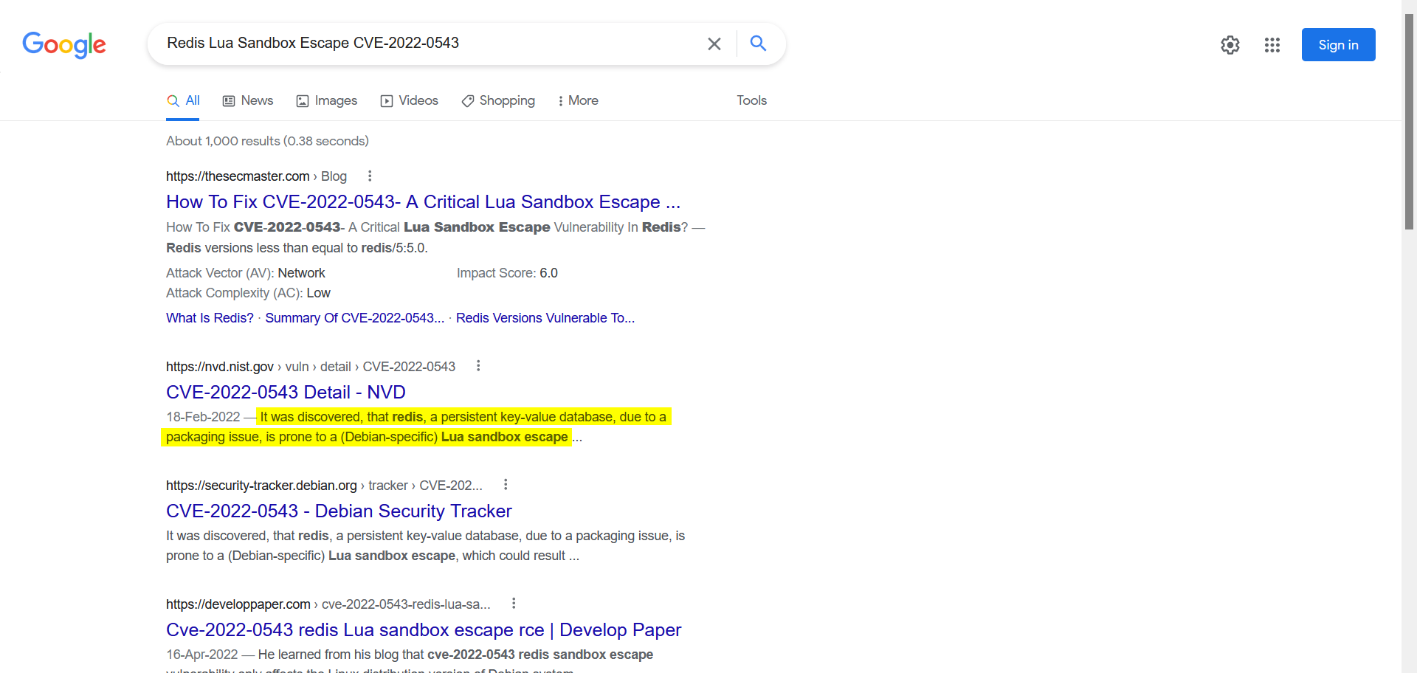This screenshot has height=673, width=1417.
Task: Open the three-dot menu on the Develop Paper result
Action: (513, 603)
